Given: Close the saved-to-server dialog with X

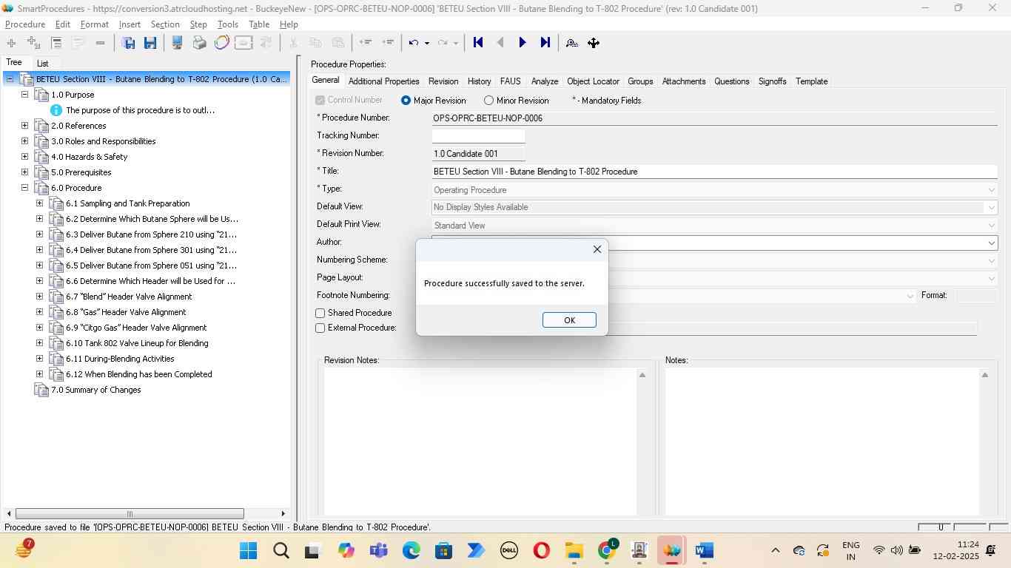Looking at the screenshot, I should (x=597, y=249).
